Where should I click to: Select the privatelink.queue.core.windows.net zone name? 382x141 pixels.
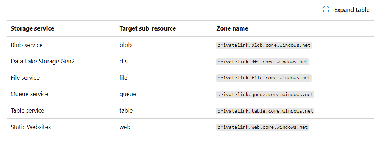pos(265,94)
